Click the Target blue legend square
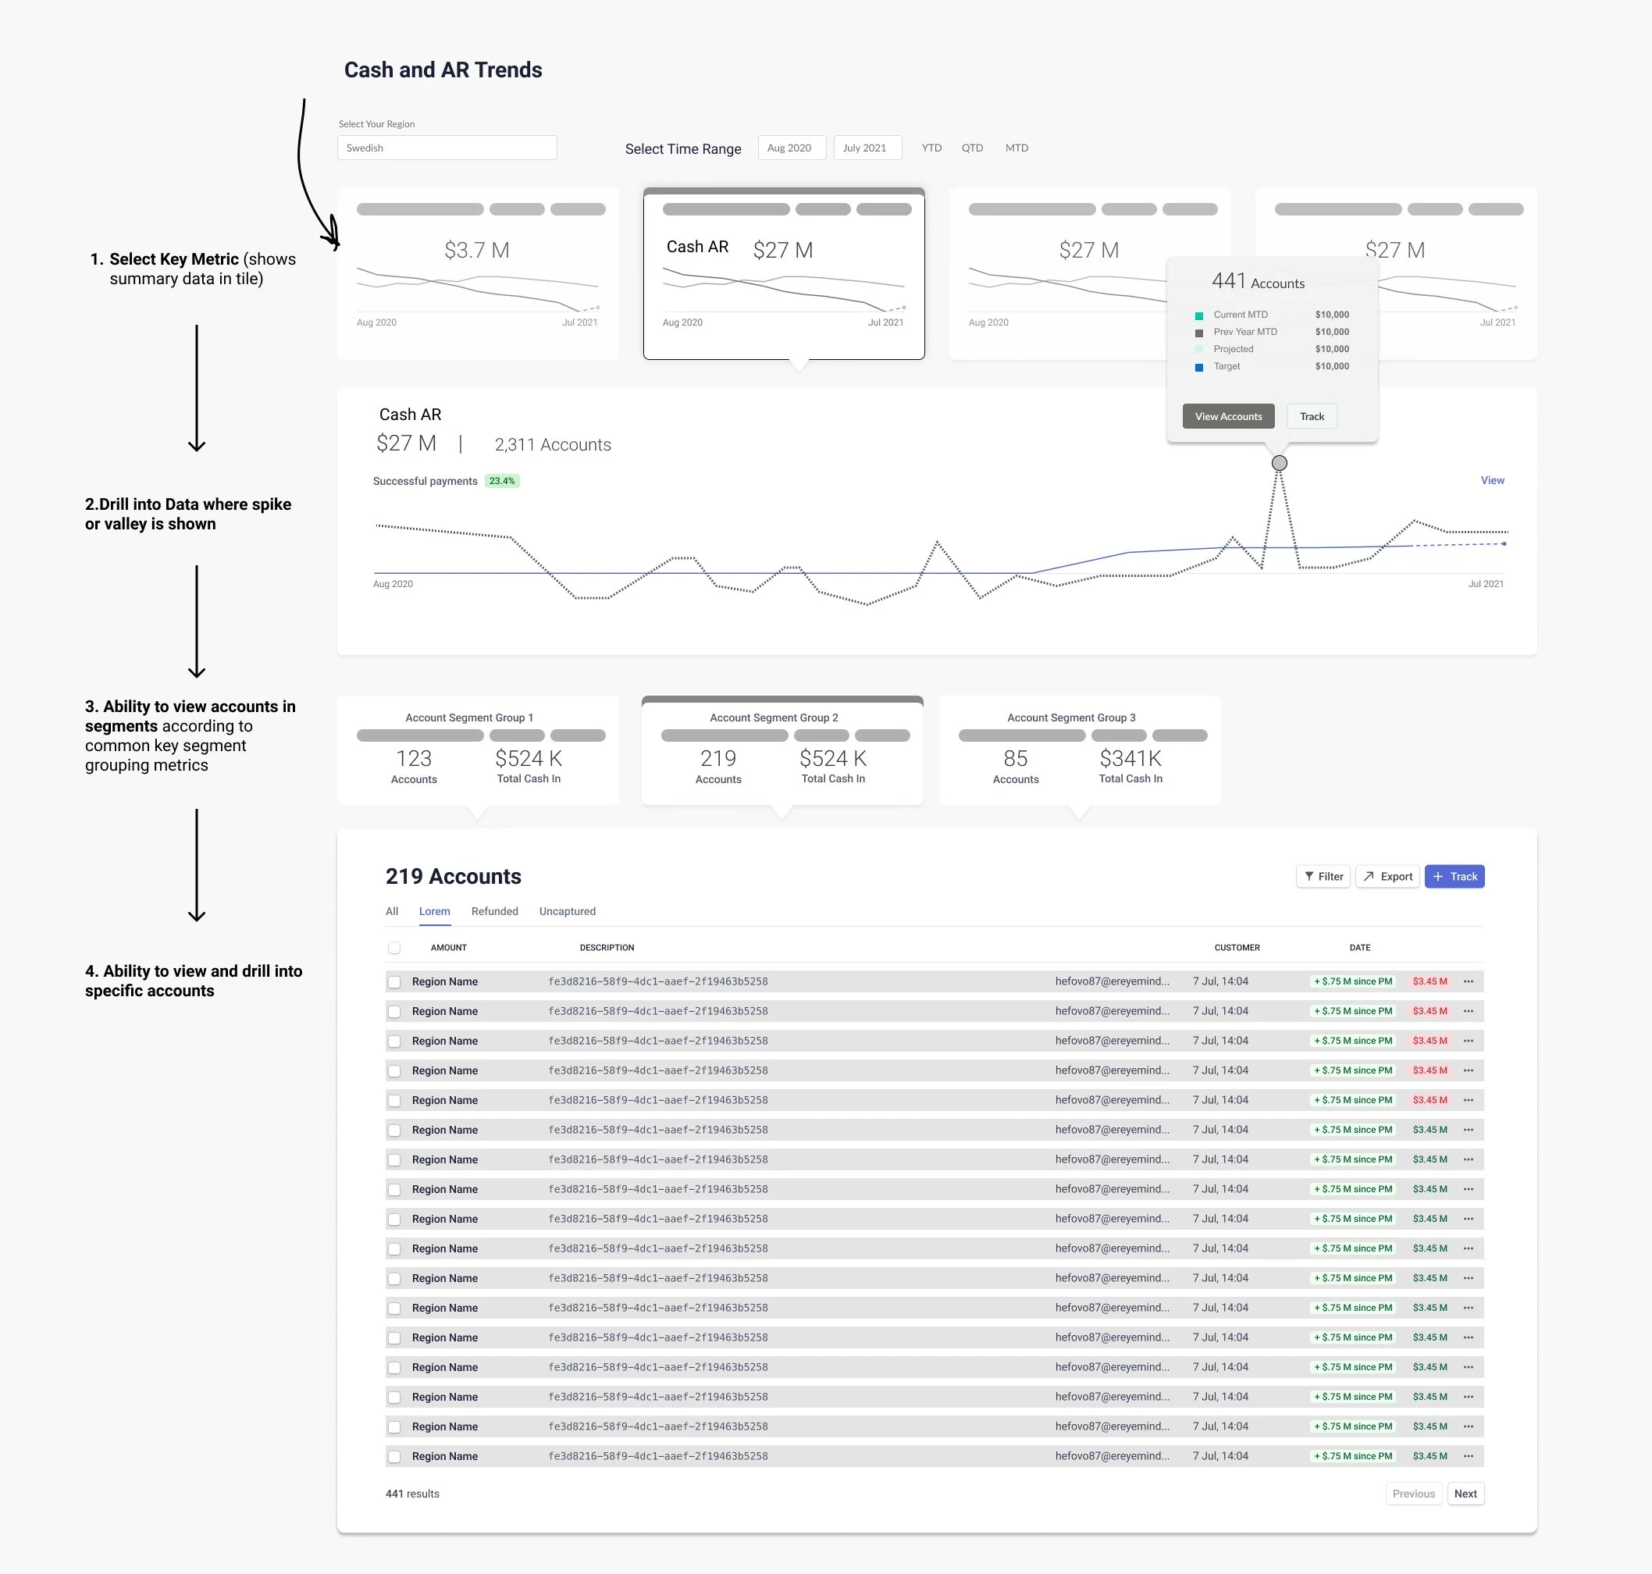This screenshot has height=1574, width=1652. (1199, 367)
